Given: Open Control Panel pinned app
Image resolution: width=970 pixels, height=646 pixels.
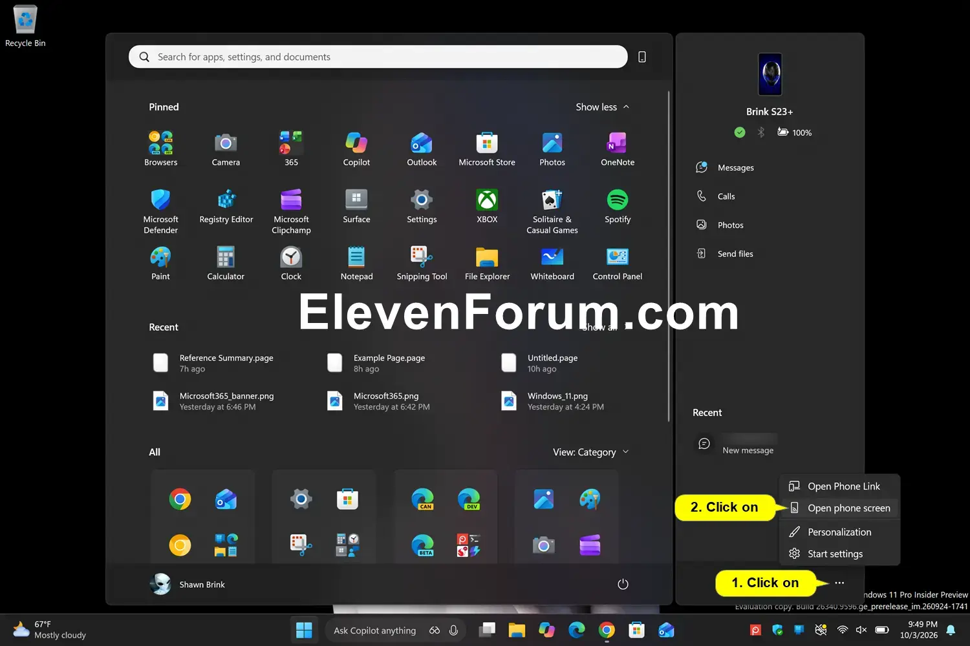Looking at the screenshot, I should [618, 264].
